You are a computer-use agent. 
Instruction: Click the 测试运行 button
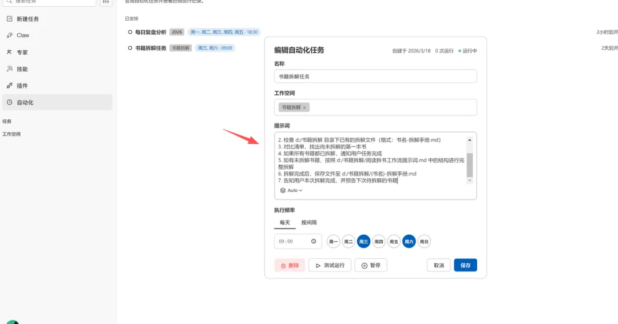pos(330,265)
